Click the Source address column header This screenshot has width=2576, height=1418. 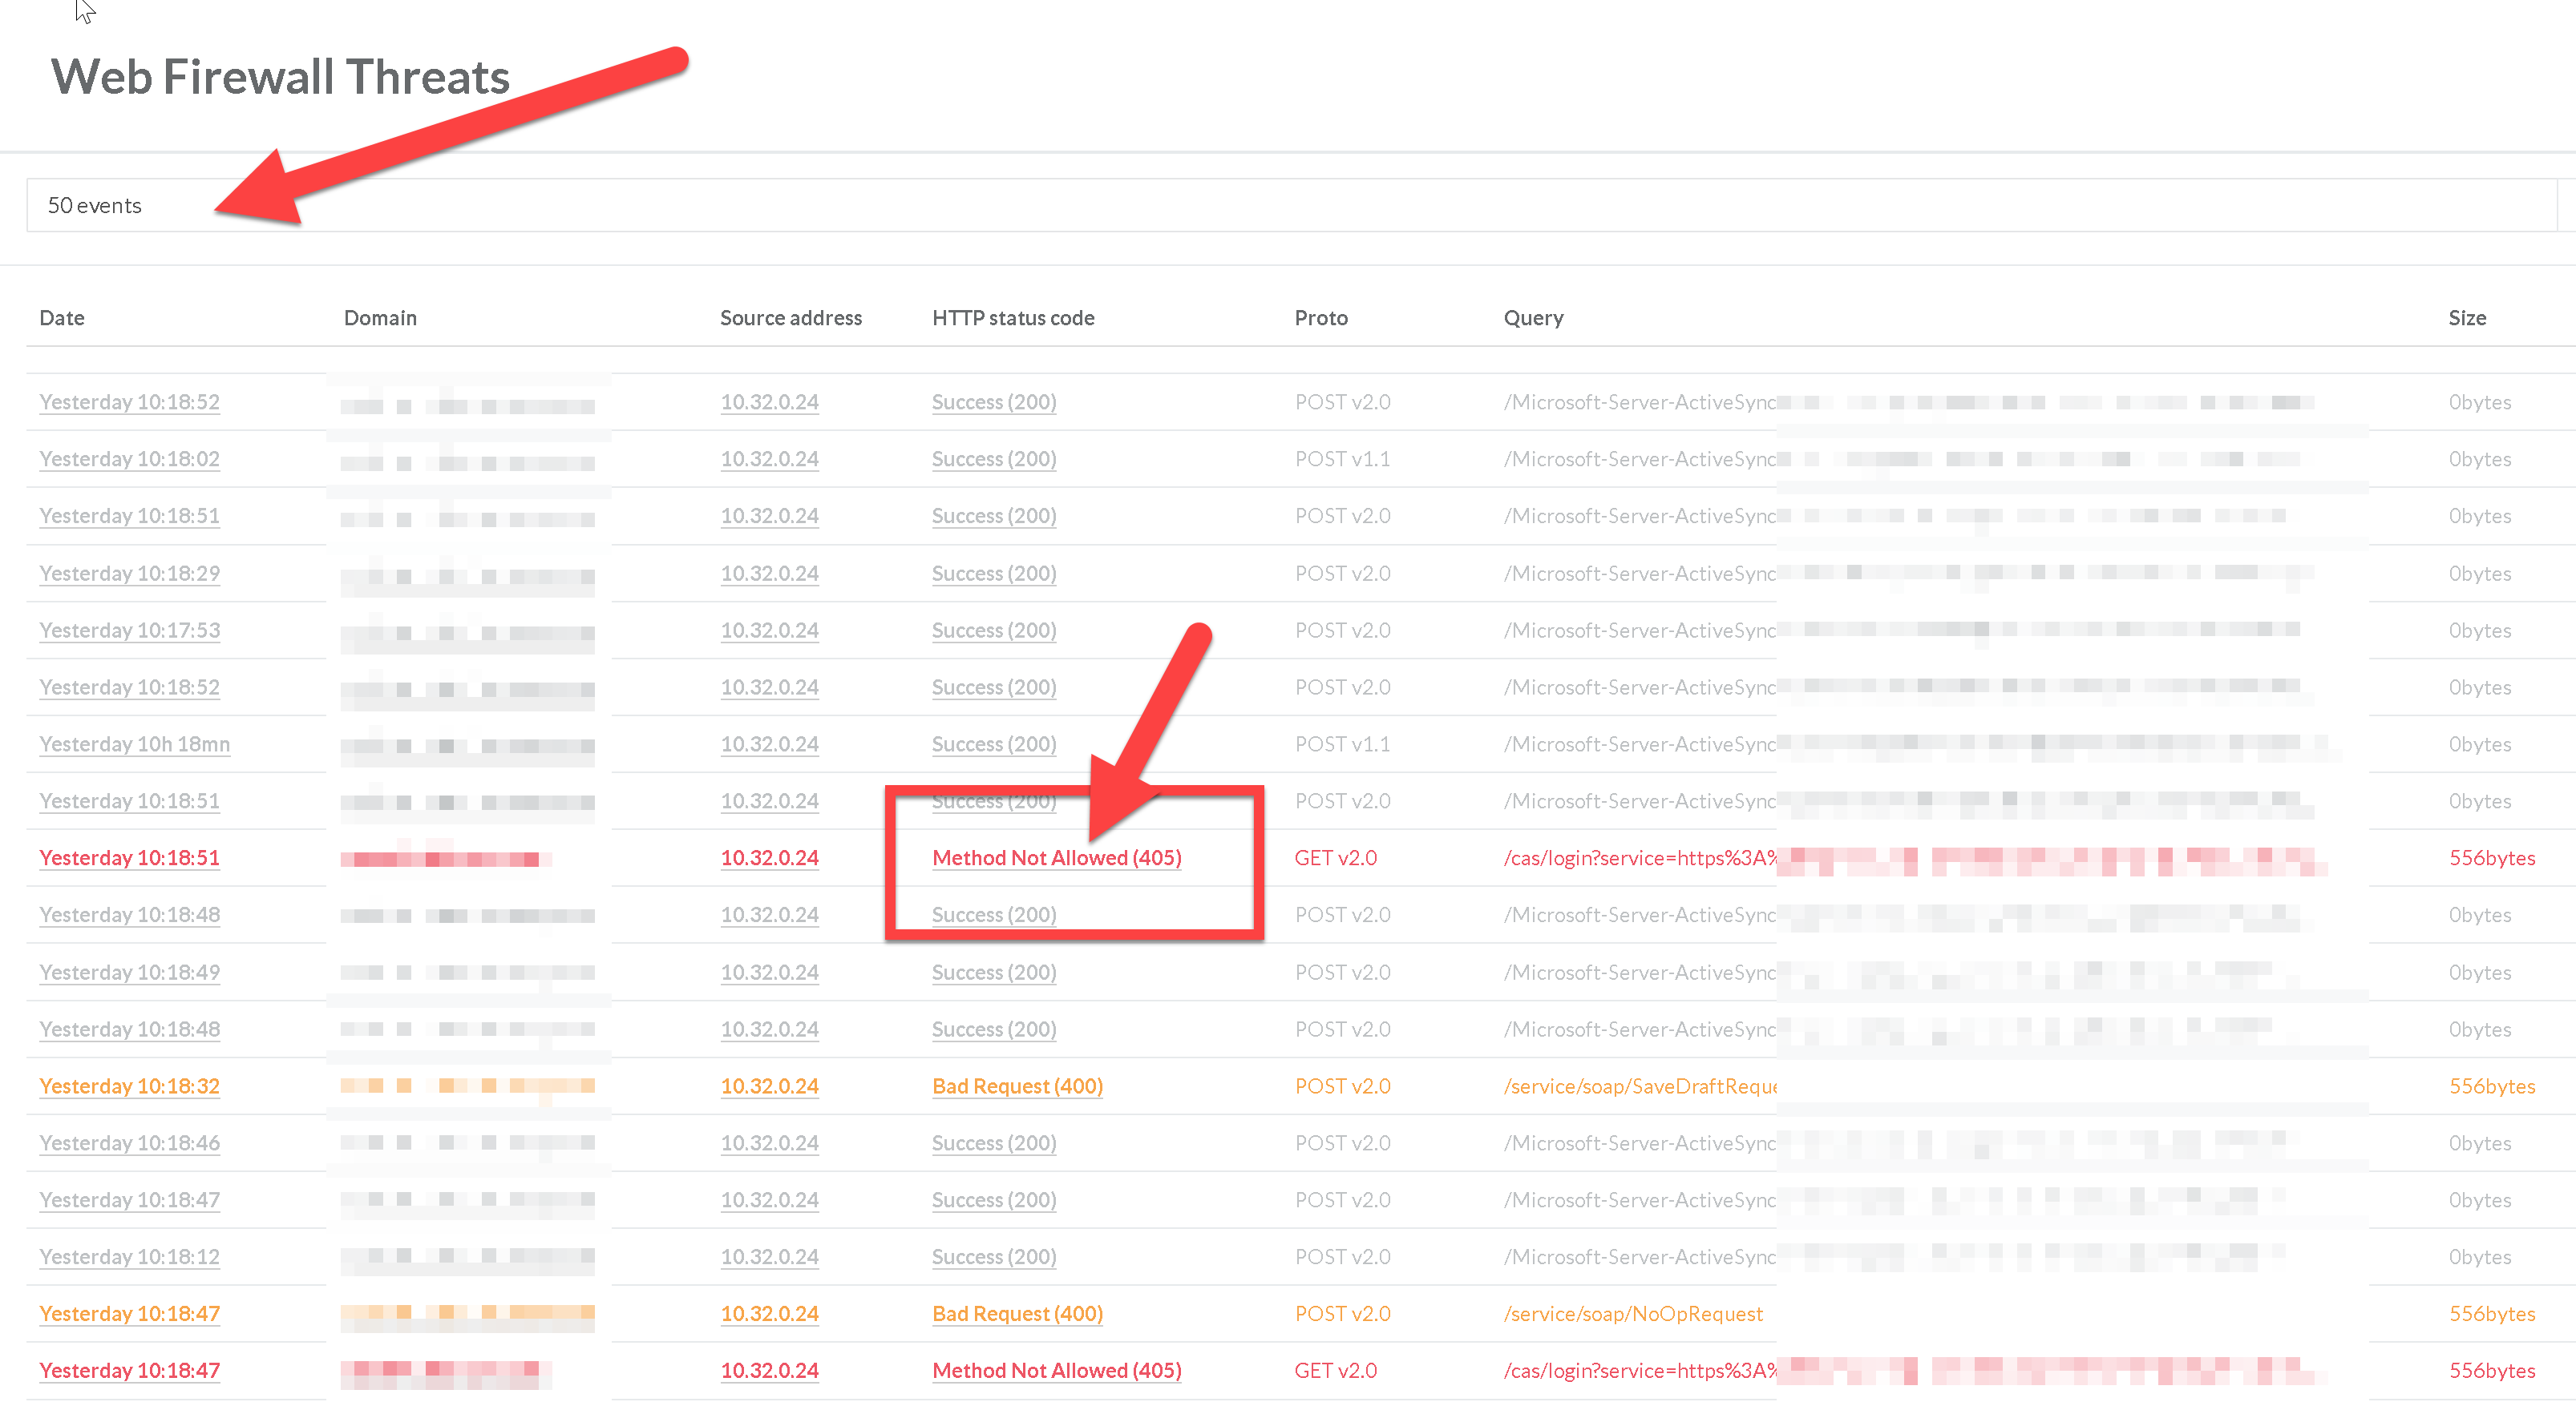(790, 318)
